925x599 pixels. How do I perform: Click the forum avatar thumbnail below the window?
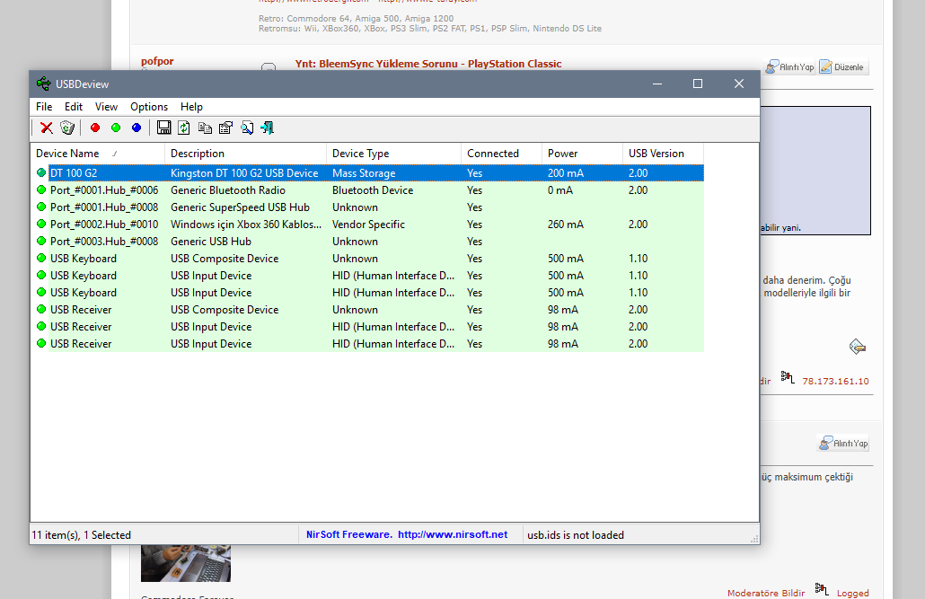click(x=185, y=562)
